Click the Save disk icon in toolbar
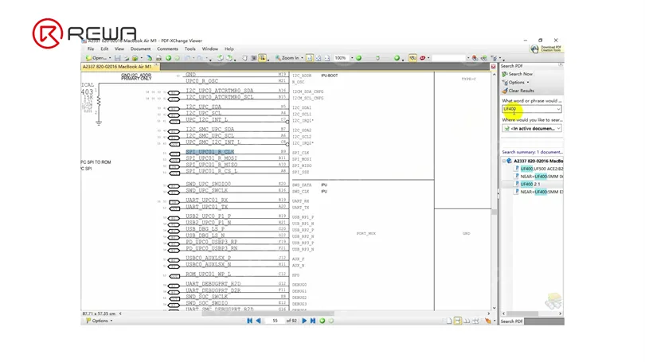Image resolution: width=645 pixels, height=362 pixels. pos(118,58)
